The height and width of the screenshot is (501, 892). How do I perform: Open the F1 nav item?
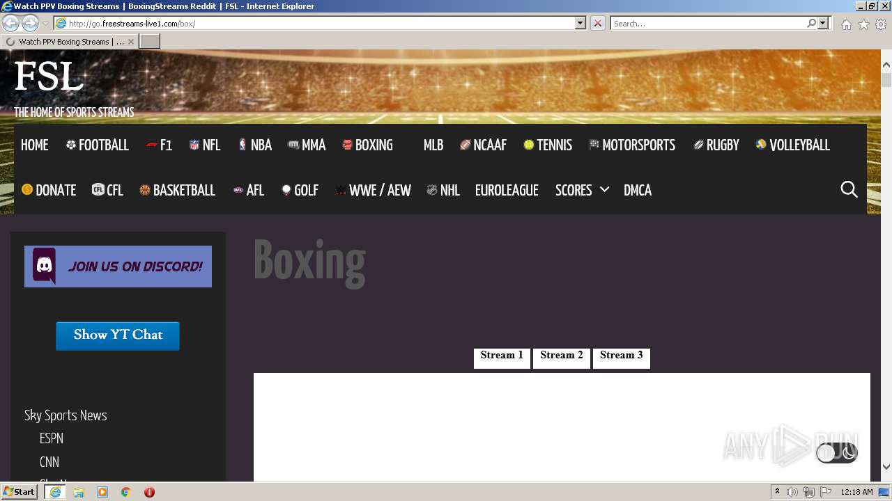[160, 145]
